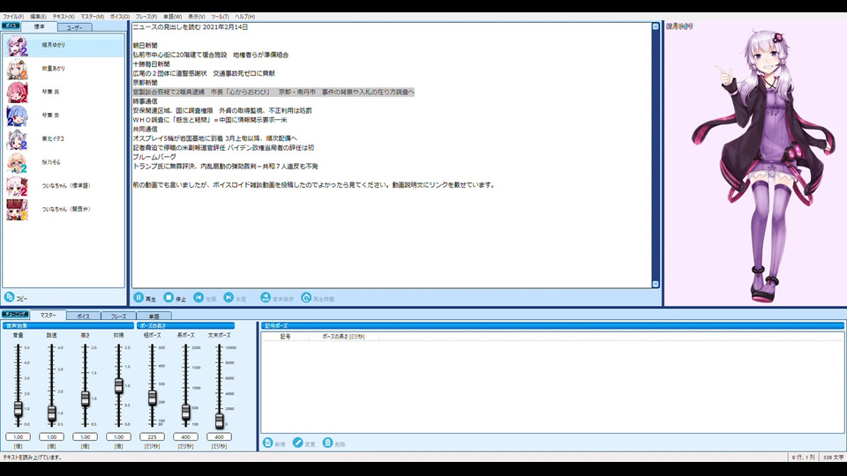The image size is (847, 476).
Task: Click the 高さ pitch slider handle
Action: click(86, 398)
